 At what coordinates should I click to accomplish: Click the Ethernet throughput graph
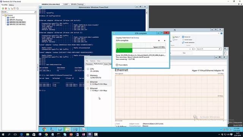[x=169, y=97]
